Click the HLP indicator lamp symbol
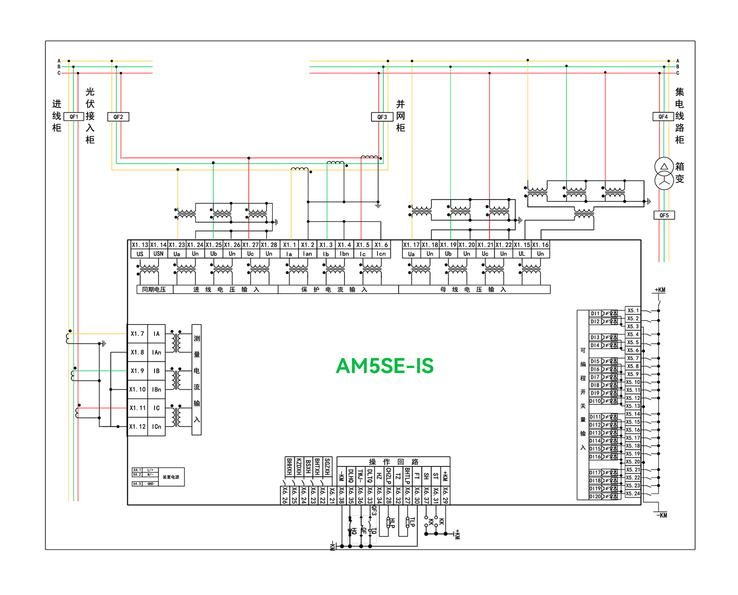The image size is (738, 595). coord(389,523)
